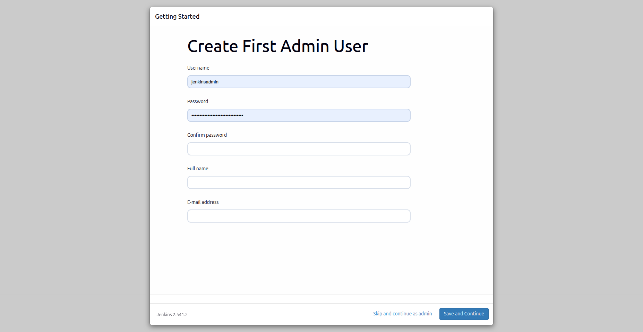Click the Full name input field
Image resolution: width=643 pixels, height=332 pixels.
coord(298,182)
